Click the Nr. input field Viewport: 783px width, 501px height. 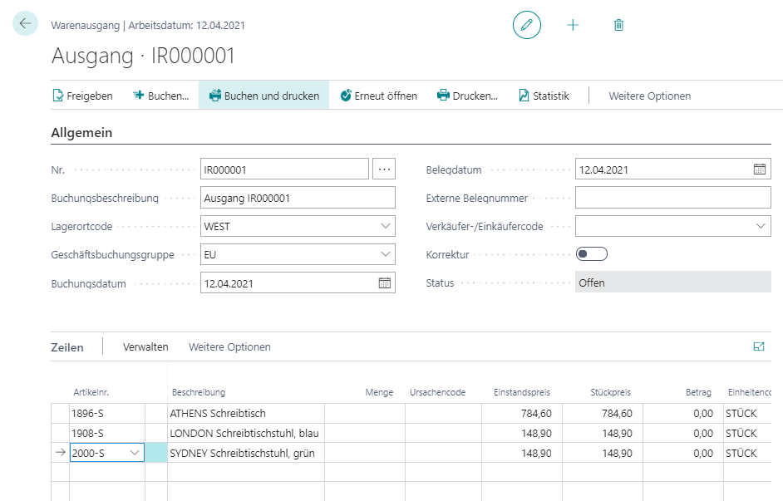[284, 169]
